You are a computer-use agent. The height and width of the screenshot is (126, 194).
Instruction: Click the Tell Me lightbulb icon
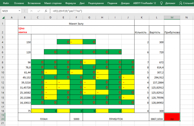click(x=161, y=3)
